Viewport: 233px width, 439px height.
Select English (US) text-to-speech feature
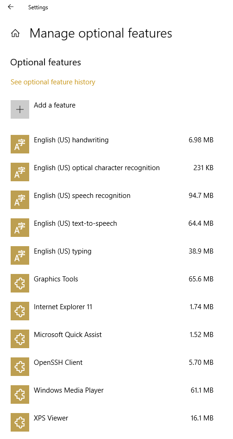[x=112, y=228]
